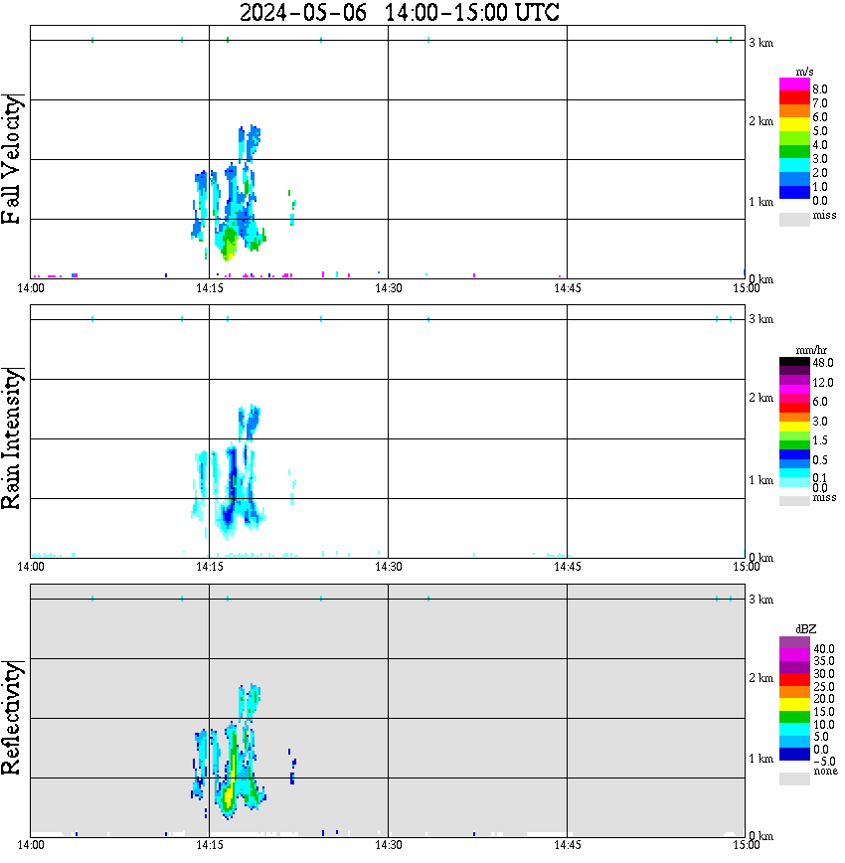This screenshot has height=863, width=845.
Task: Click the Reflectivity axis label
Action: (x=11, y=718)
